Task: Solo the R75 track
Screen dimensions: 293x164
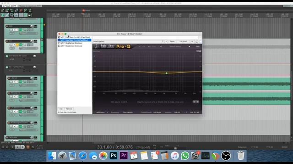Action: click(x=17, y=127)
